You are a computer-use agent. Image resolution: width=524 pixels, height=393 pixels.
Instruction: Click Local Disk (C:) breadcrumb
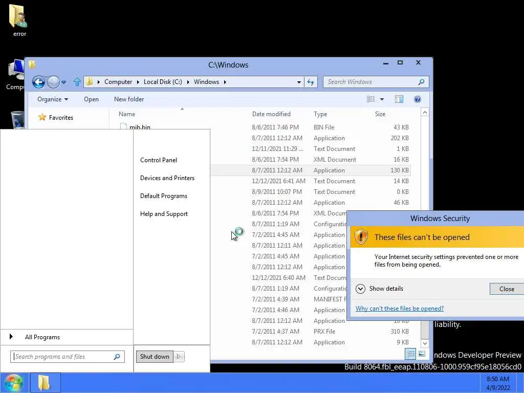click(x=163, y=82)
